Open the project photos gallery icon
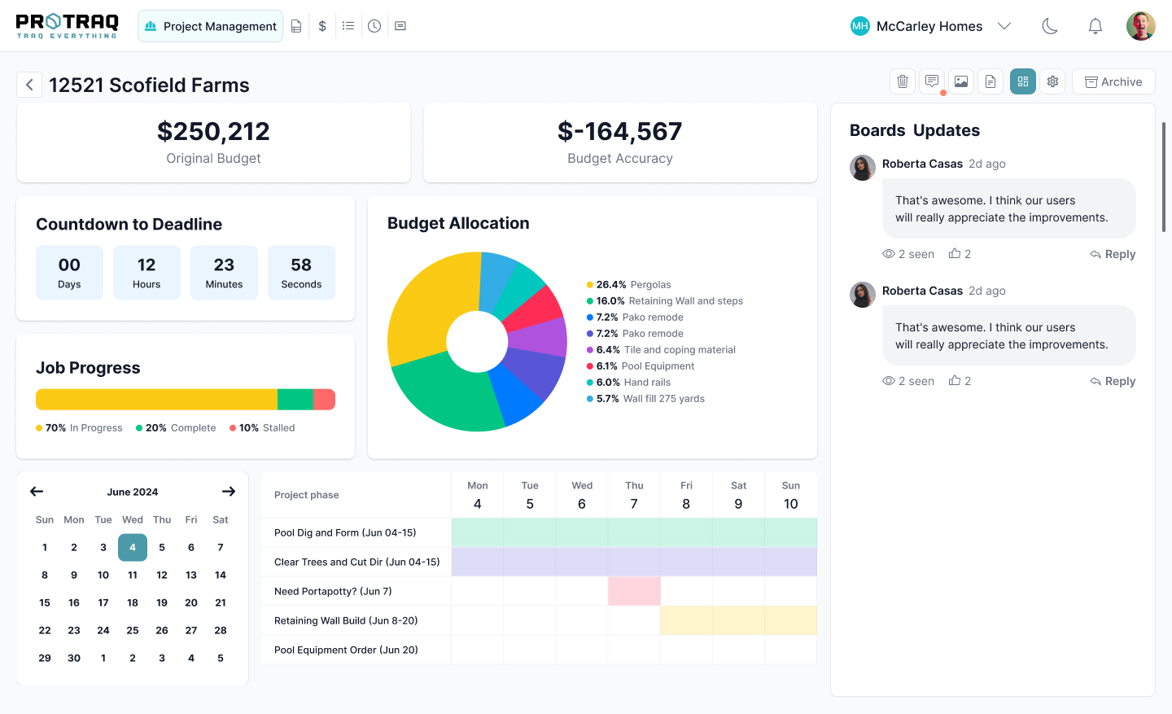Image resolution: width=1172 pixels, height=714 pixels. coord(961,81)
